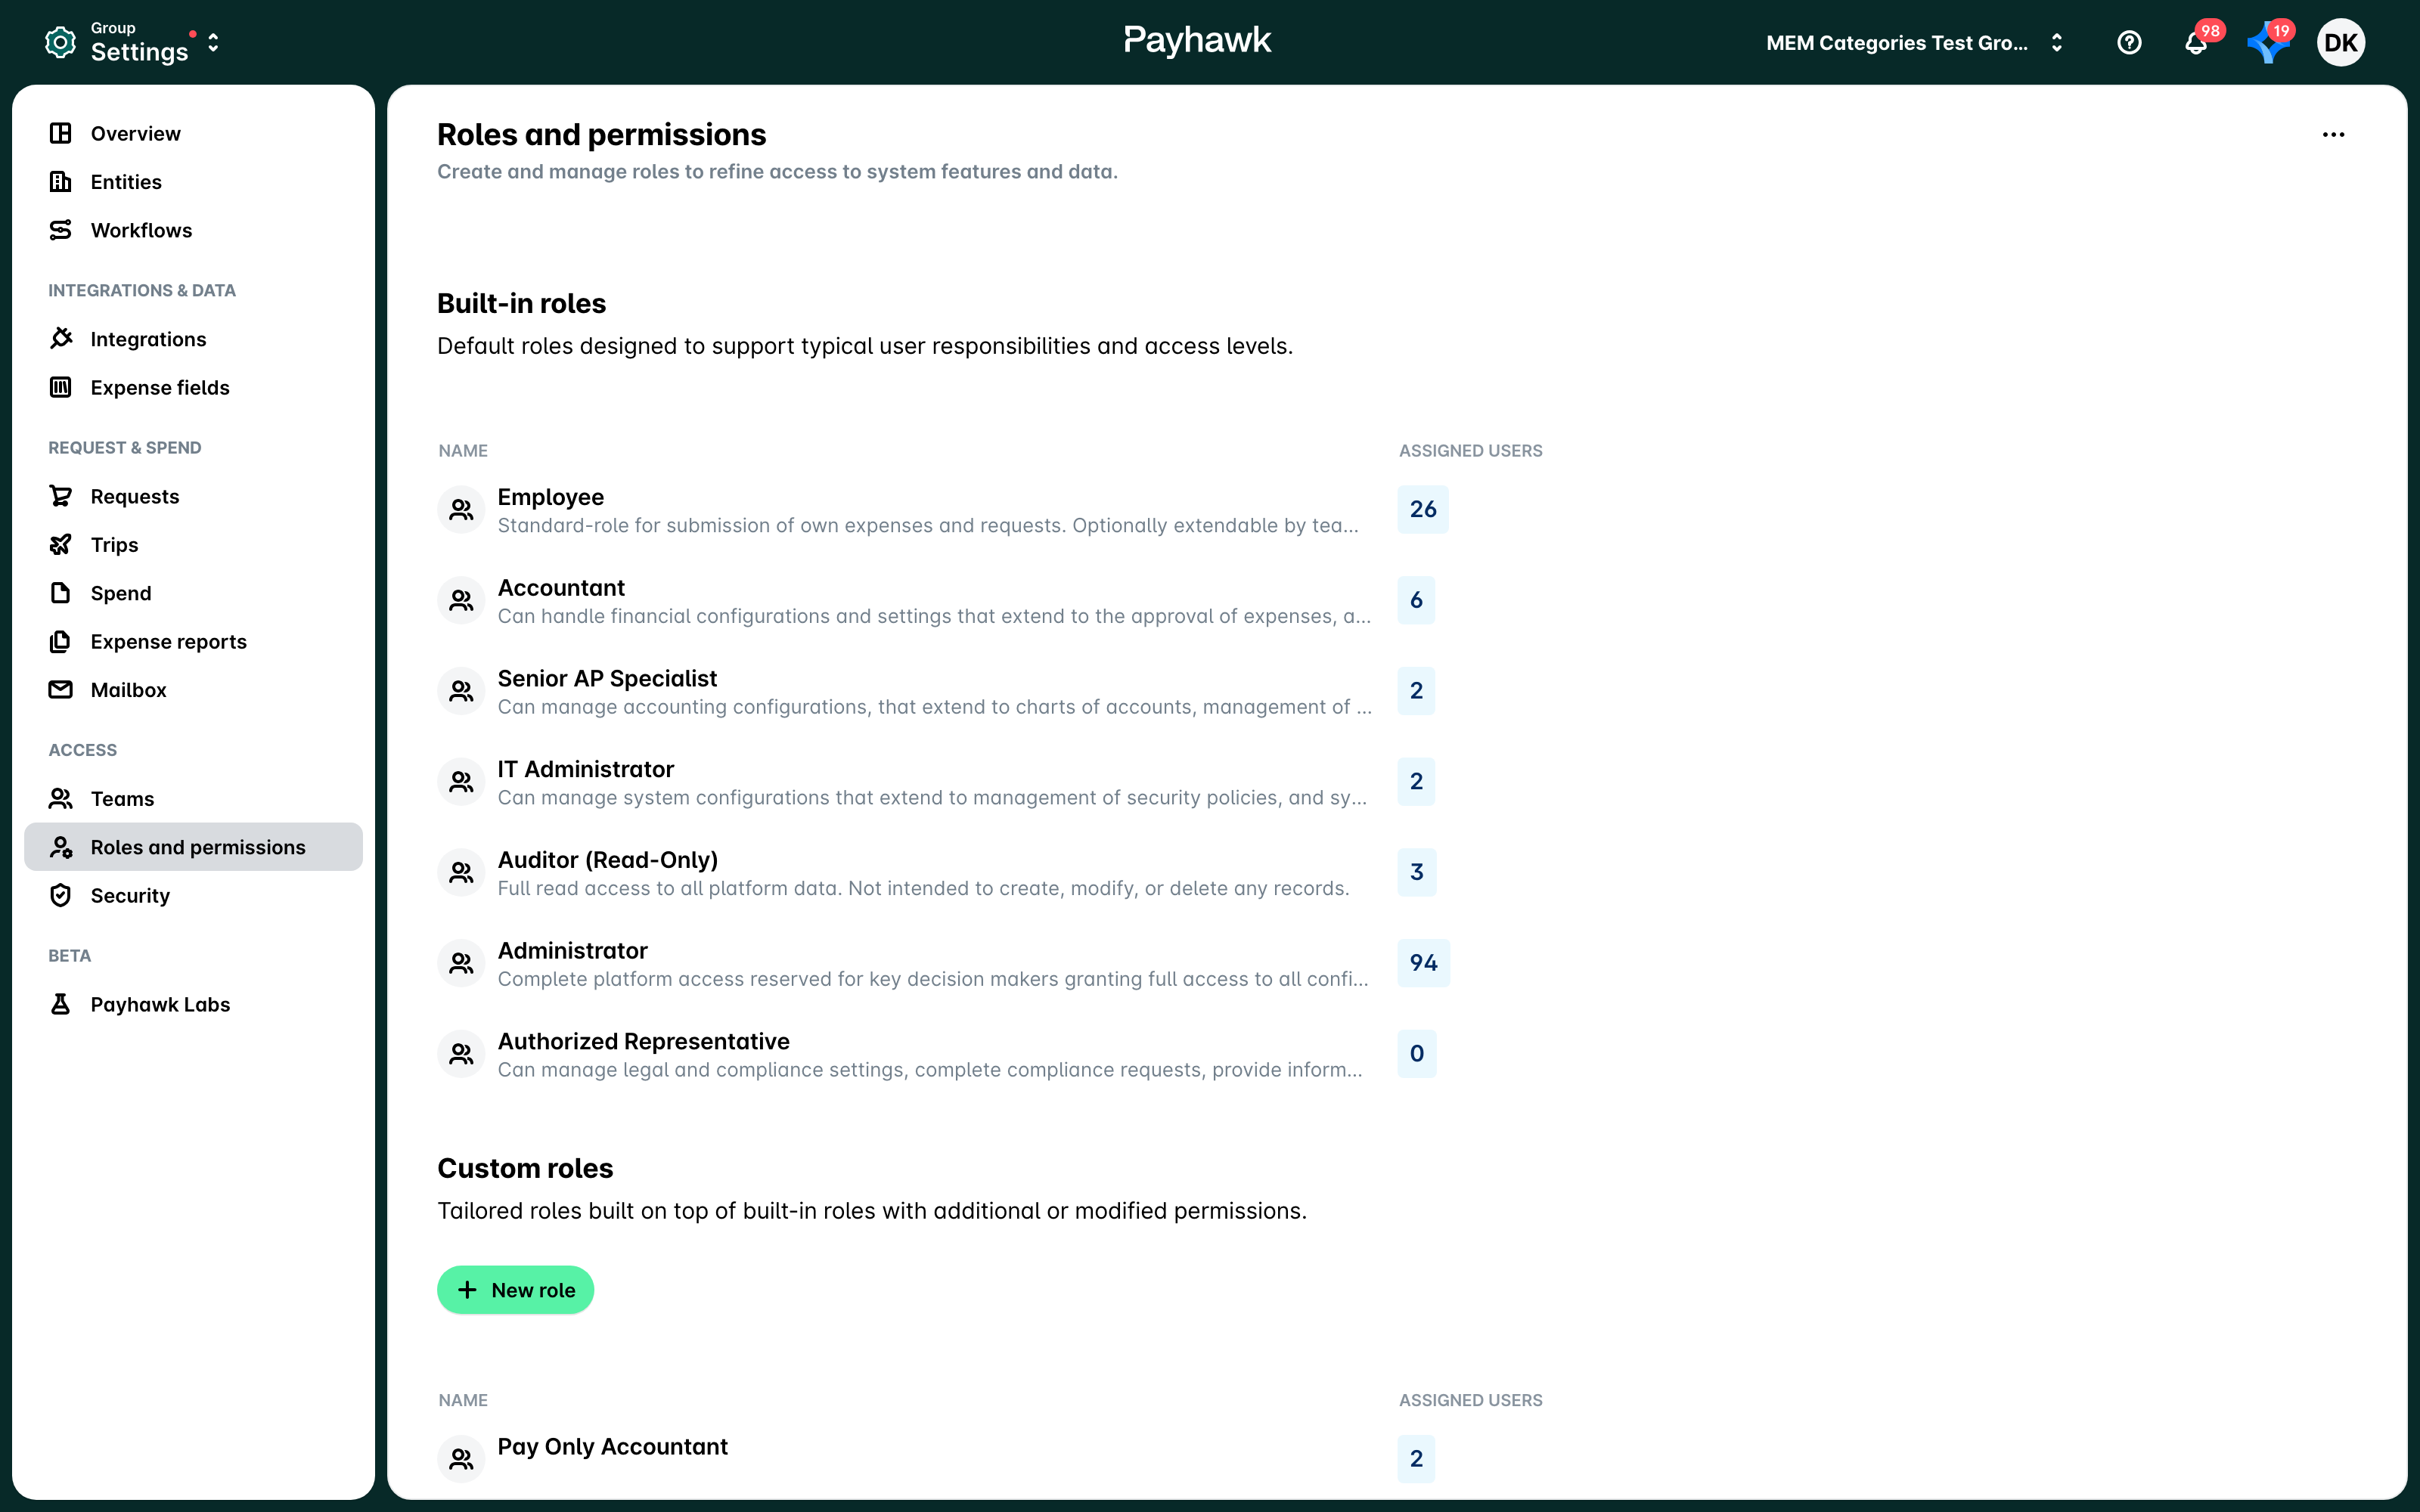Open the Authorized Representative role
The image size is (2420, 1512).
click(x=643, y=1042)
